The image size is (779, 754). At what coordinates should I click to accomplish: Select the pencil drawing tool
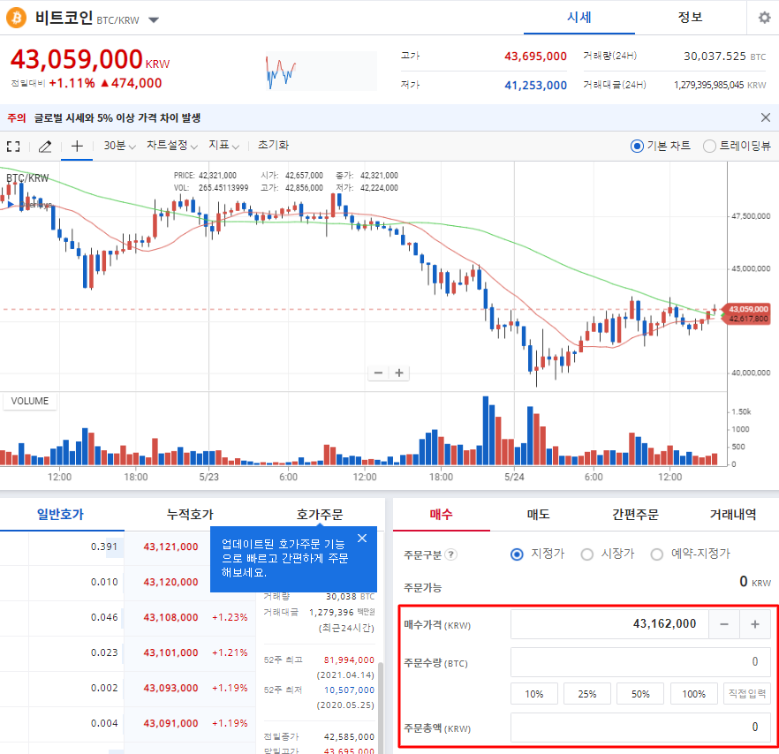pos(45,147)
